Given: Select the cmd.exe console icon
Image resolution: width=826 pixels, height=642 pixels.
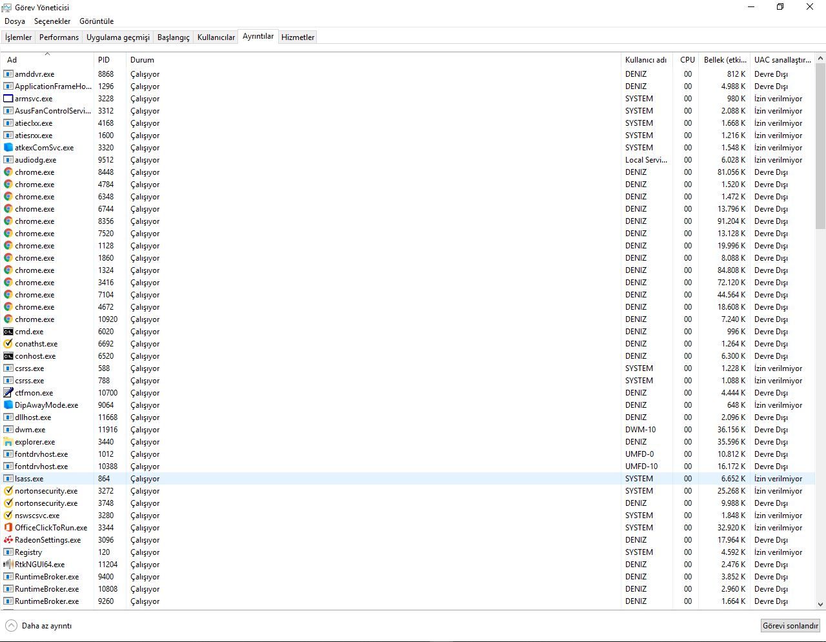Looking at the screenshot, I should (8, 332).
